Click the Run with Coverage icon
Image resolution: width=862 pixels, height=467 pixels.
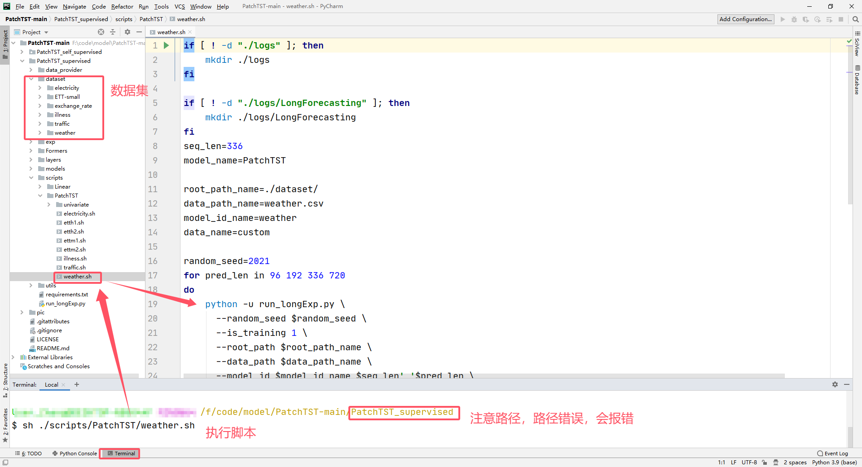pos(806,19)
